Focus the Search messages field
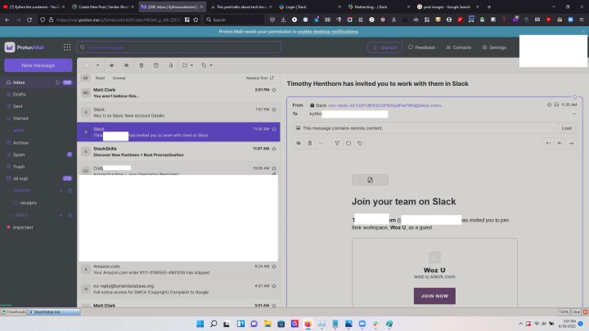589x331 pixels. click(x=179, y=47)
